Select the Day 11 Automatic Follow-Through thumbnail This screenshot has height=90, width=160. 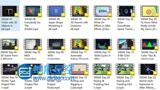79,44
